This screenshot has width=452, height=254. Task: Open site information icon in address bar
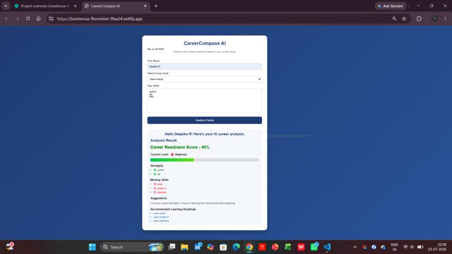coord(51,19)
